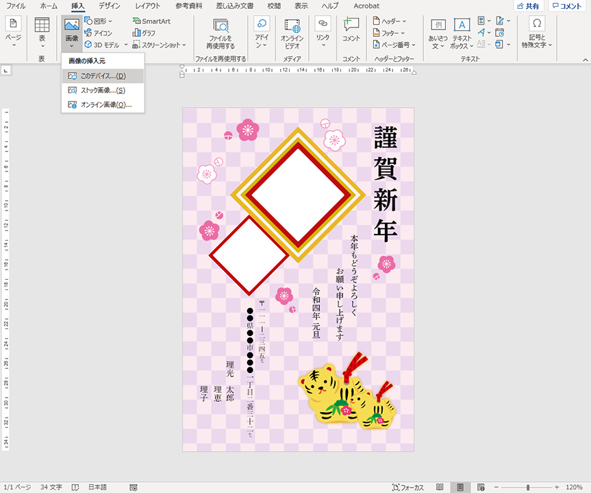Insert a SmartArt graphic
The image size is (591, 493).
(151, 21)
